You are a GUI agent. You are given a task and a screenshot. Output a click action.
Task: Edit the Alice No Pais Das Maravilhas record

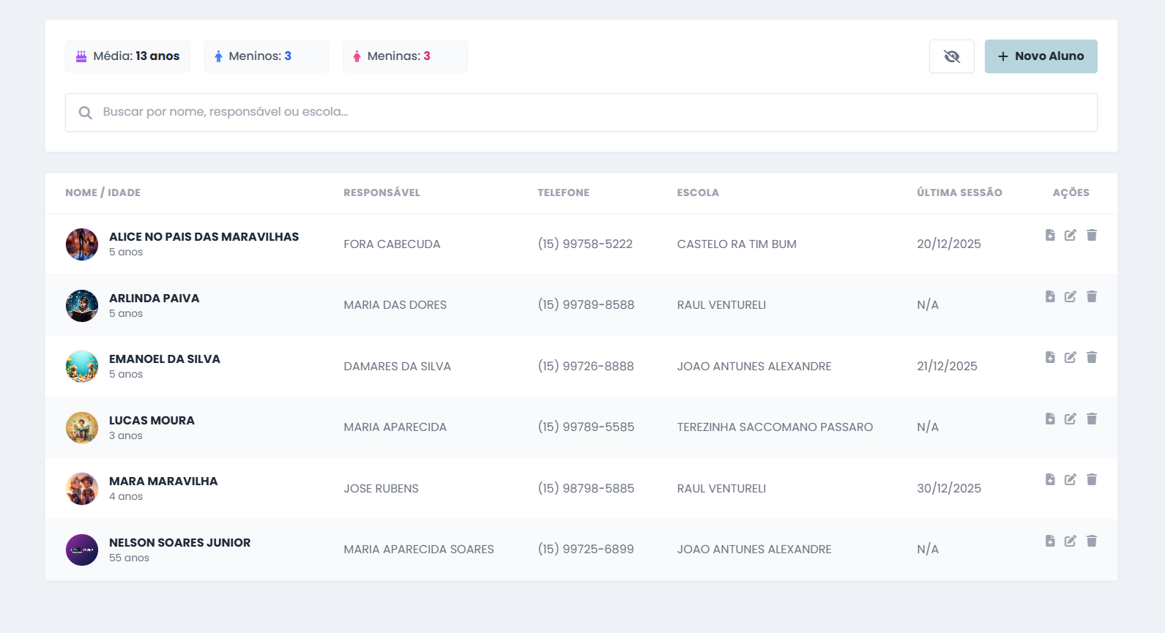point(1071,235)
